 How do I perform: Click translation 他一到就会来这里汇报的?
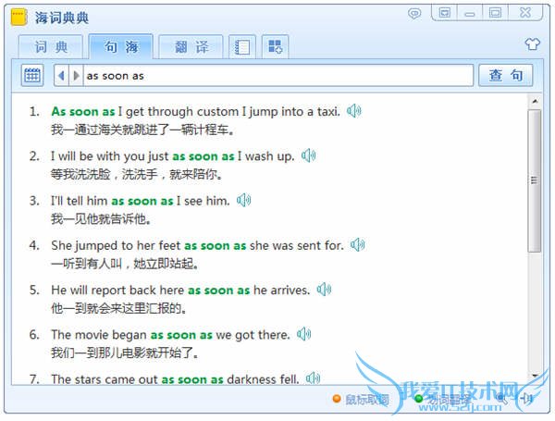coord(119,308)
